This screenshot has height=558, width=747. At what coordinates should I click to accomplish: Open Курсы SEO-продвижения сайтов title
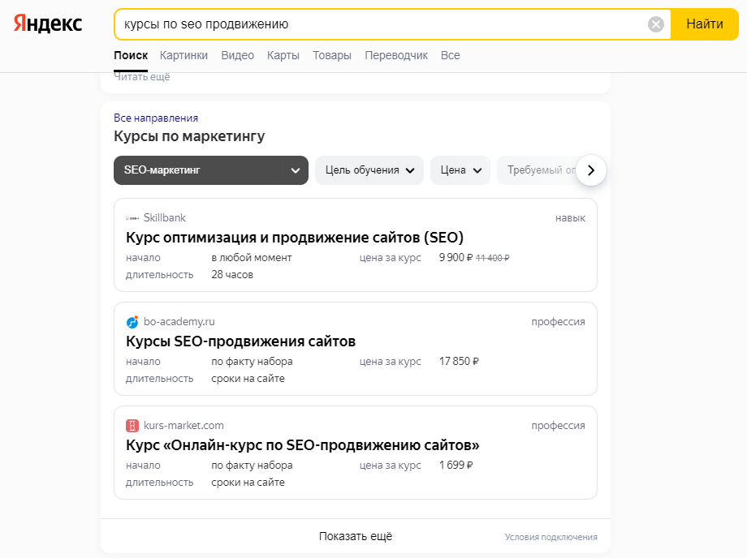click(240, 341)
